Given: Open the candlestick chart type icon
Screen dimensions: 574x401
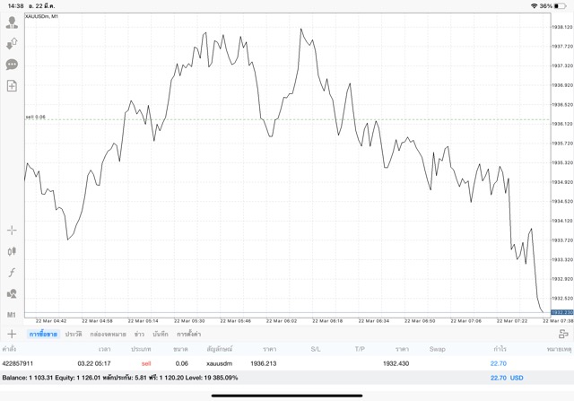Looking at the screenshot, I should pyautogui.click(x=12, y=252).
